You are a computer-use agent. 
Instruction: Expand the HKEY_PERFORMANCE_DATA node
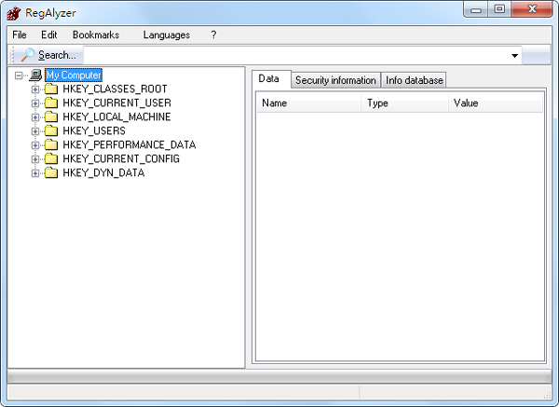tap(35, 145)
